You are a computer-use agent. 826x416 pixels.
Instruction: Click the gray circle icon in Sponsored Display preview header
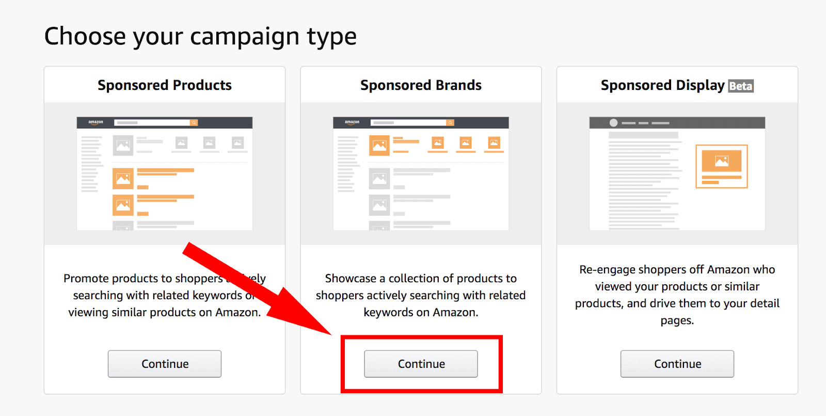pyautogui.click(x=613, y=123)
